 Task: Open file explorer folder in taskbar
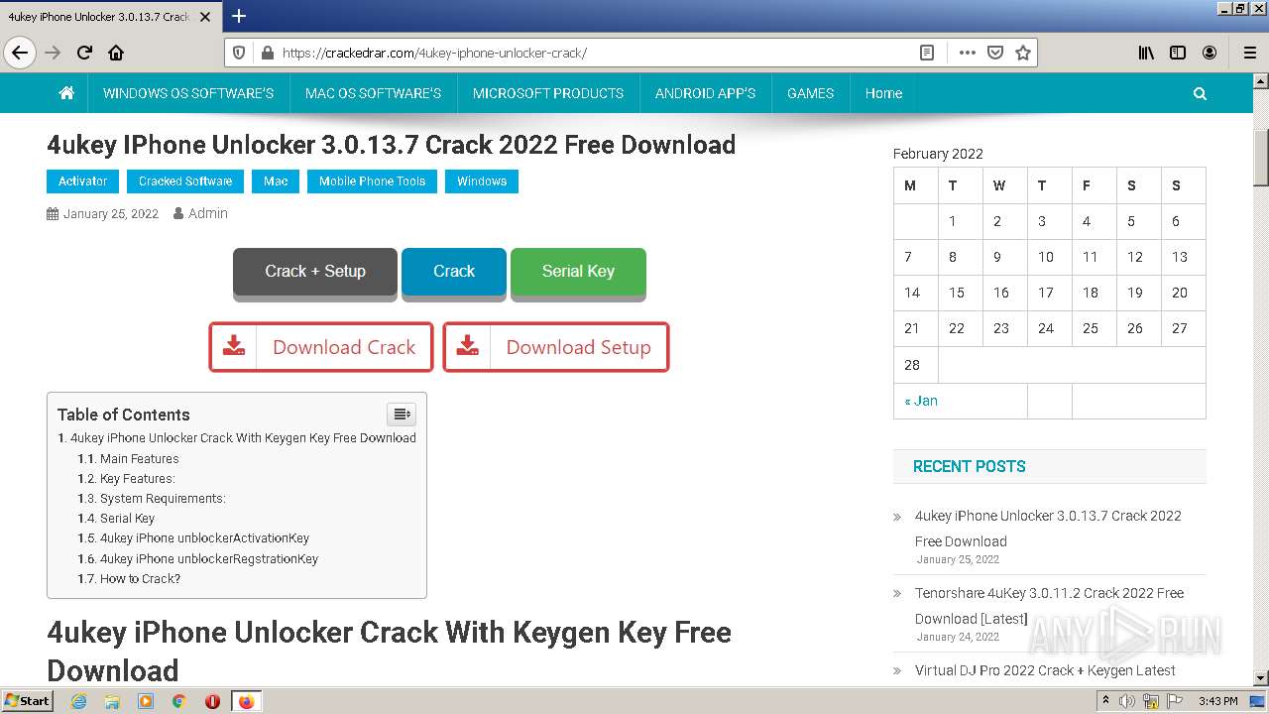[x=112, y=701]
